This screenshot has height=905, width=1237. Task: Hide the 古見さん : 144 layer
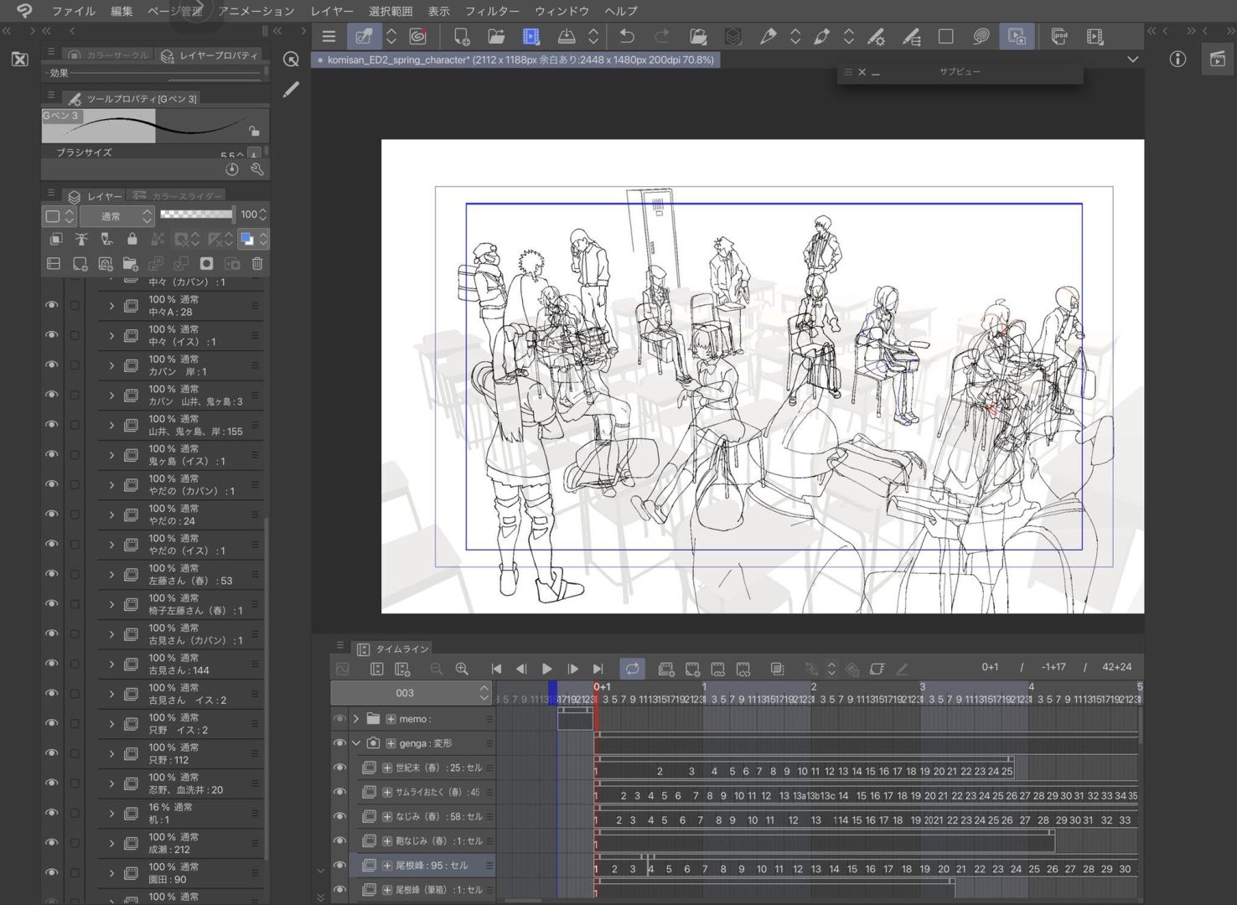coord(51,664)
